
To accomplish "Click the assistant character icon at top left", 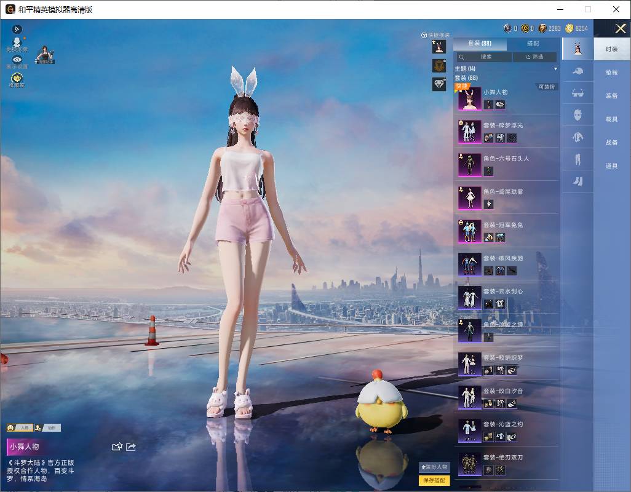I will [x=45, y=55].
